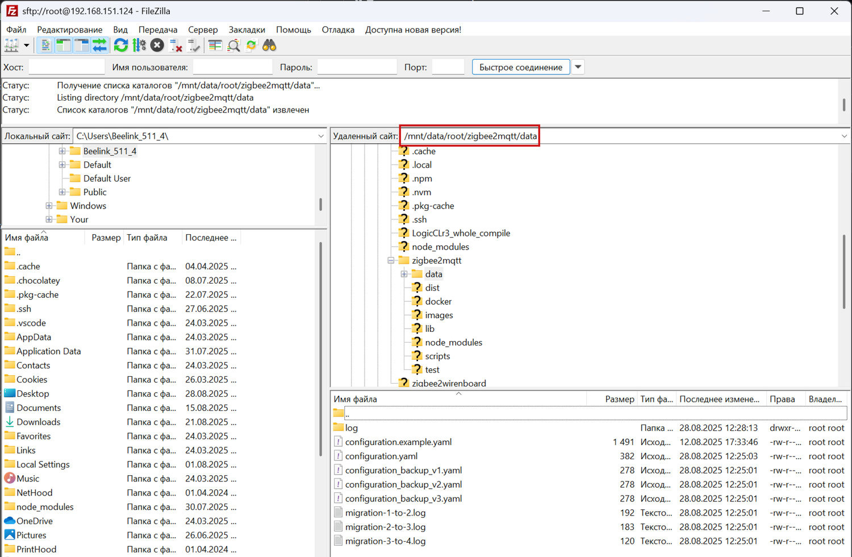This screenshot has width=852, height=557.
Task: Search for remote files with binoculars icon
Action: click(270, 45)
